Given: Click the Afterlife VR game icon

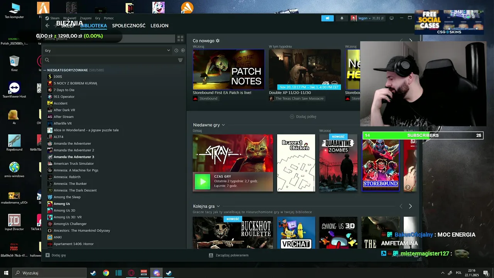Looking at the screenshot, I should coord(50,123).
